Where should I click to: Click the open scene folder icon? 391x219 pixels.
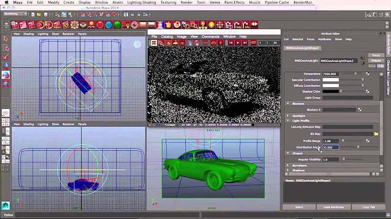pos(39,15)
